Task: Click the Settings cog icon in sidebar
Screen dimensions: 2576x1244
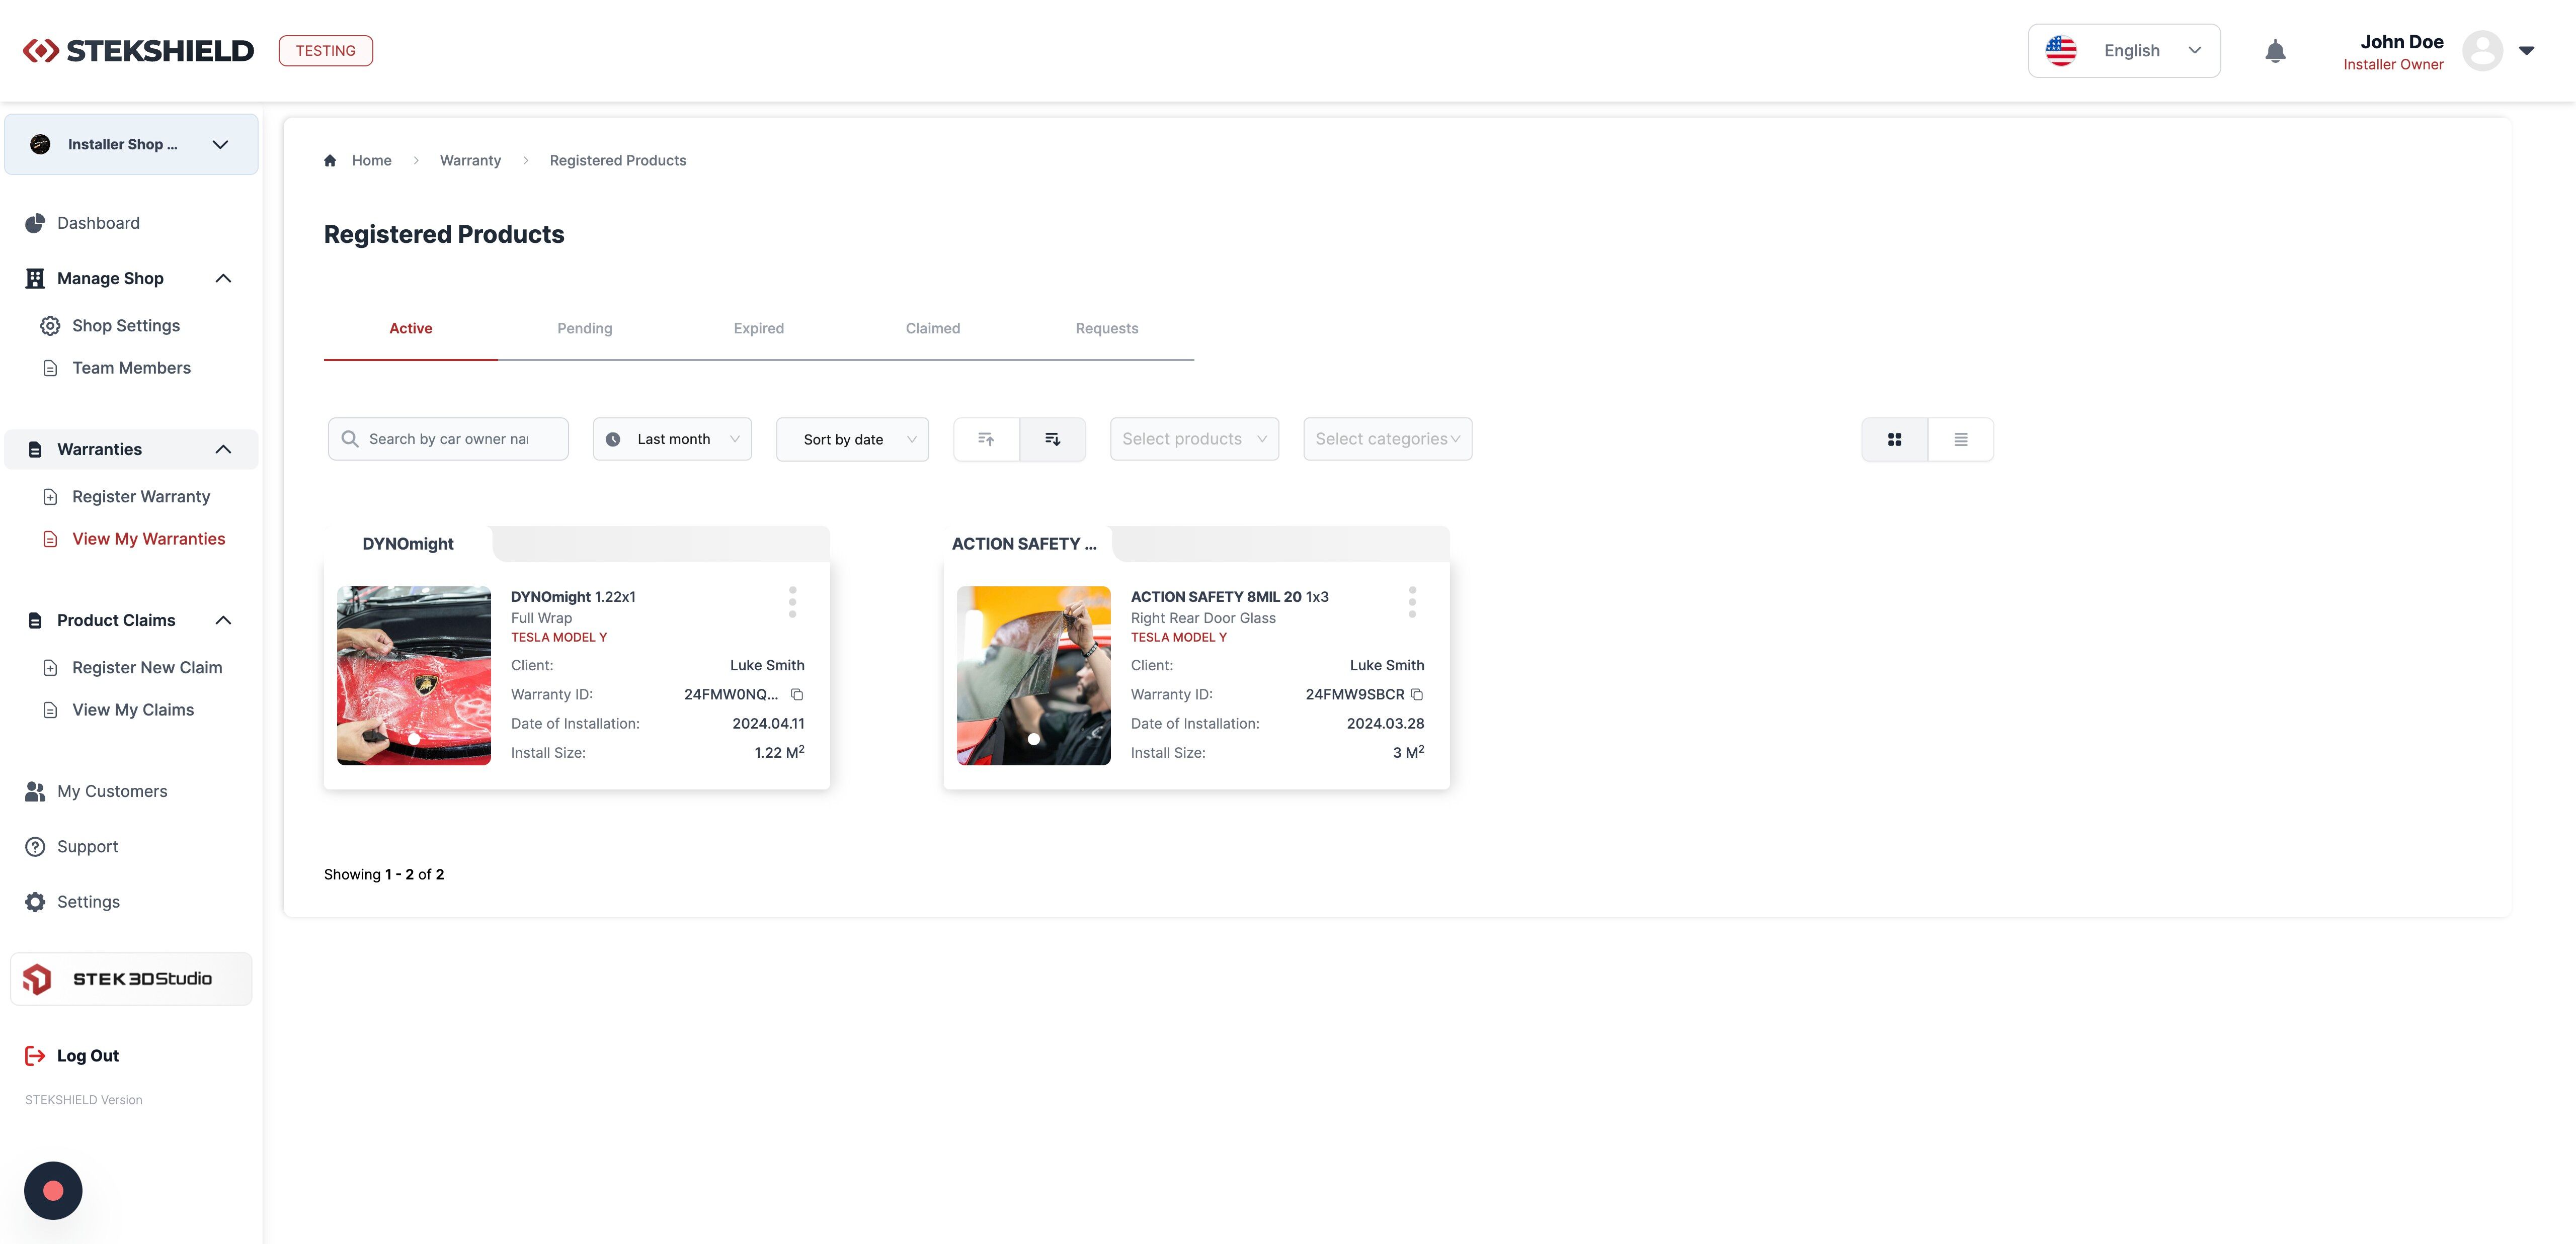Action: [x=35, y=902]
